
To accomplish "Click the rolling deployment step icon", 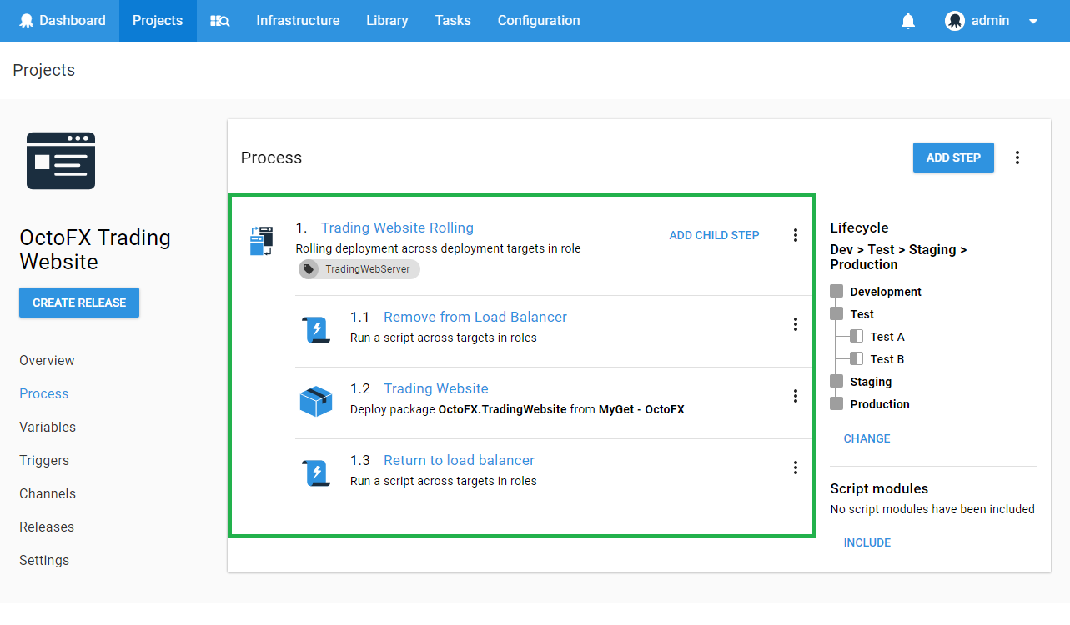I will 261,240.
